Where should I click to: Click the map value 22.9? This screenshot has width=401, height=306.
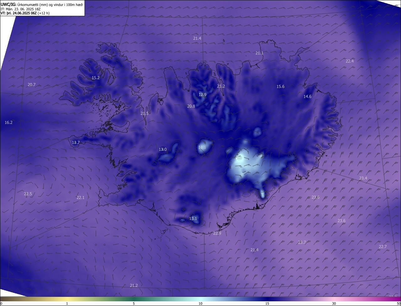coord(217,233)
